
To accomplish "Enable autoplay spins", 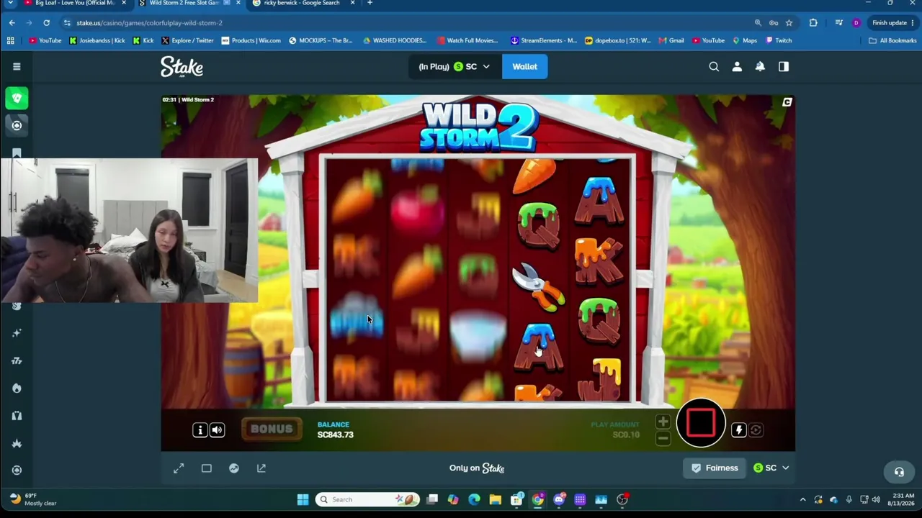I will [756, 430].
